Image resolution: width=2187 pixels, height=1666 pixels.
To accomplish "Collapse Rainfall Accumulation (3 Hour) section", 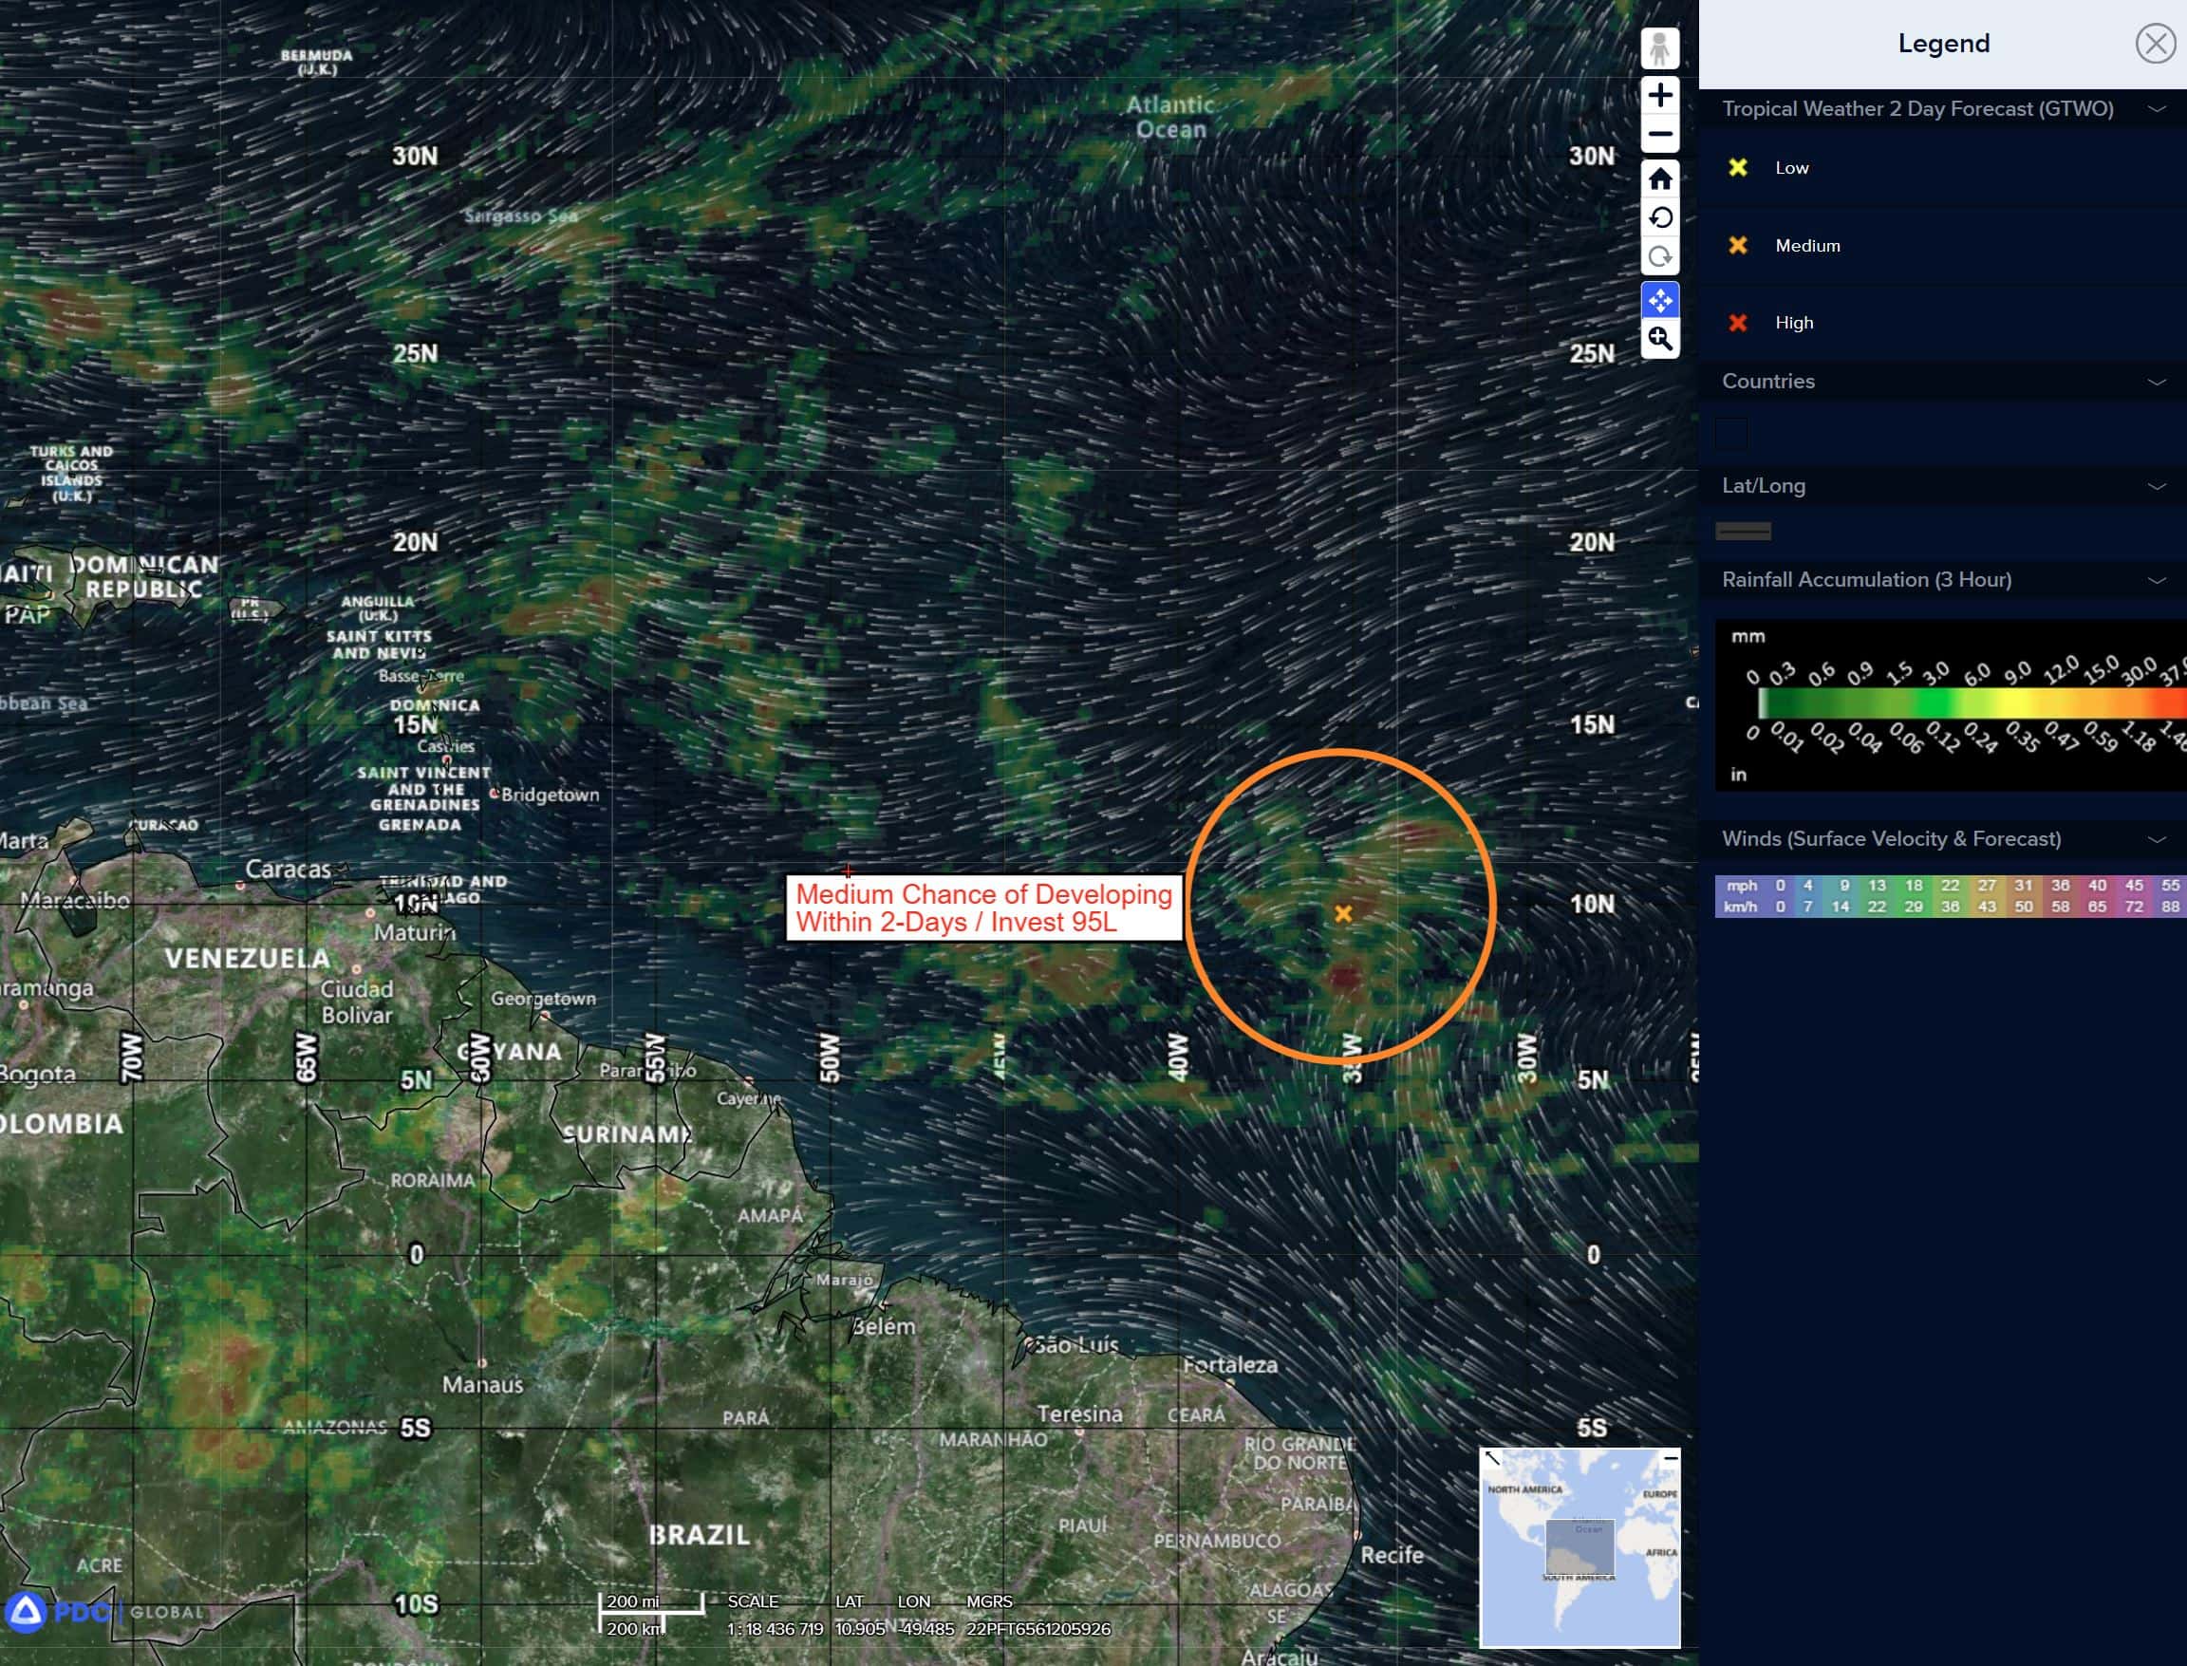I will coord(2156,580).
